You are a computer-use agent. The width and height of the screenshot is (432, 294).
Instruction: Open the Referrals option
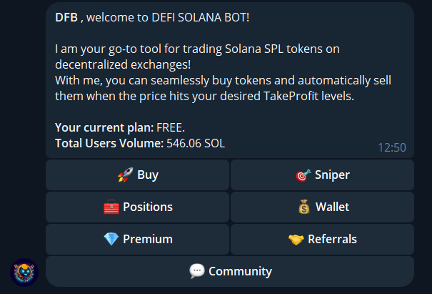click(322, 239)
